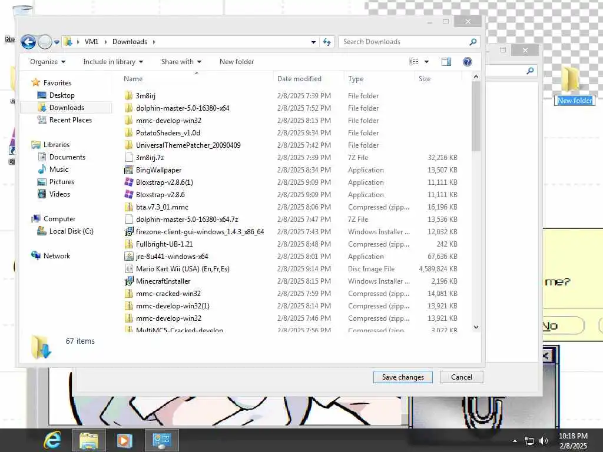Select the Mario Kart Wii disc image icon
Image resolution: width=603 pixels, height=452 pixels.
[x=129, y=268]
